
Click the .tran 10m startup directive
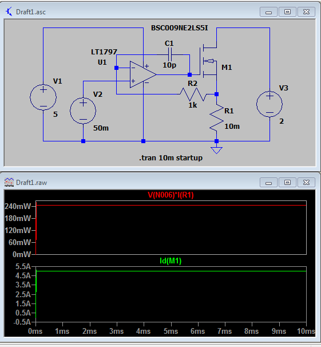[171, 158]
